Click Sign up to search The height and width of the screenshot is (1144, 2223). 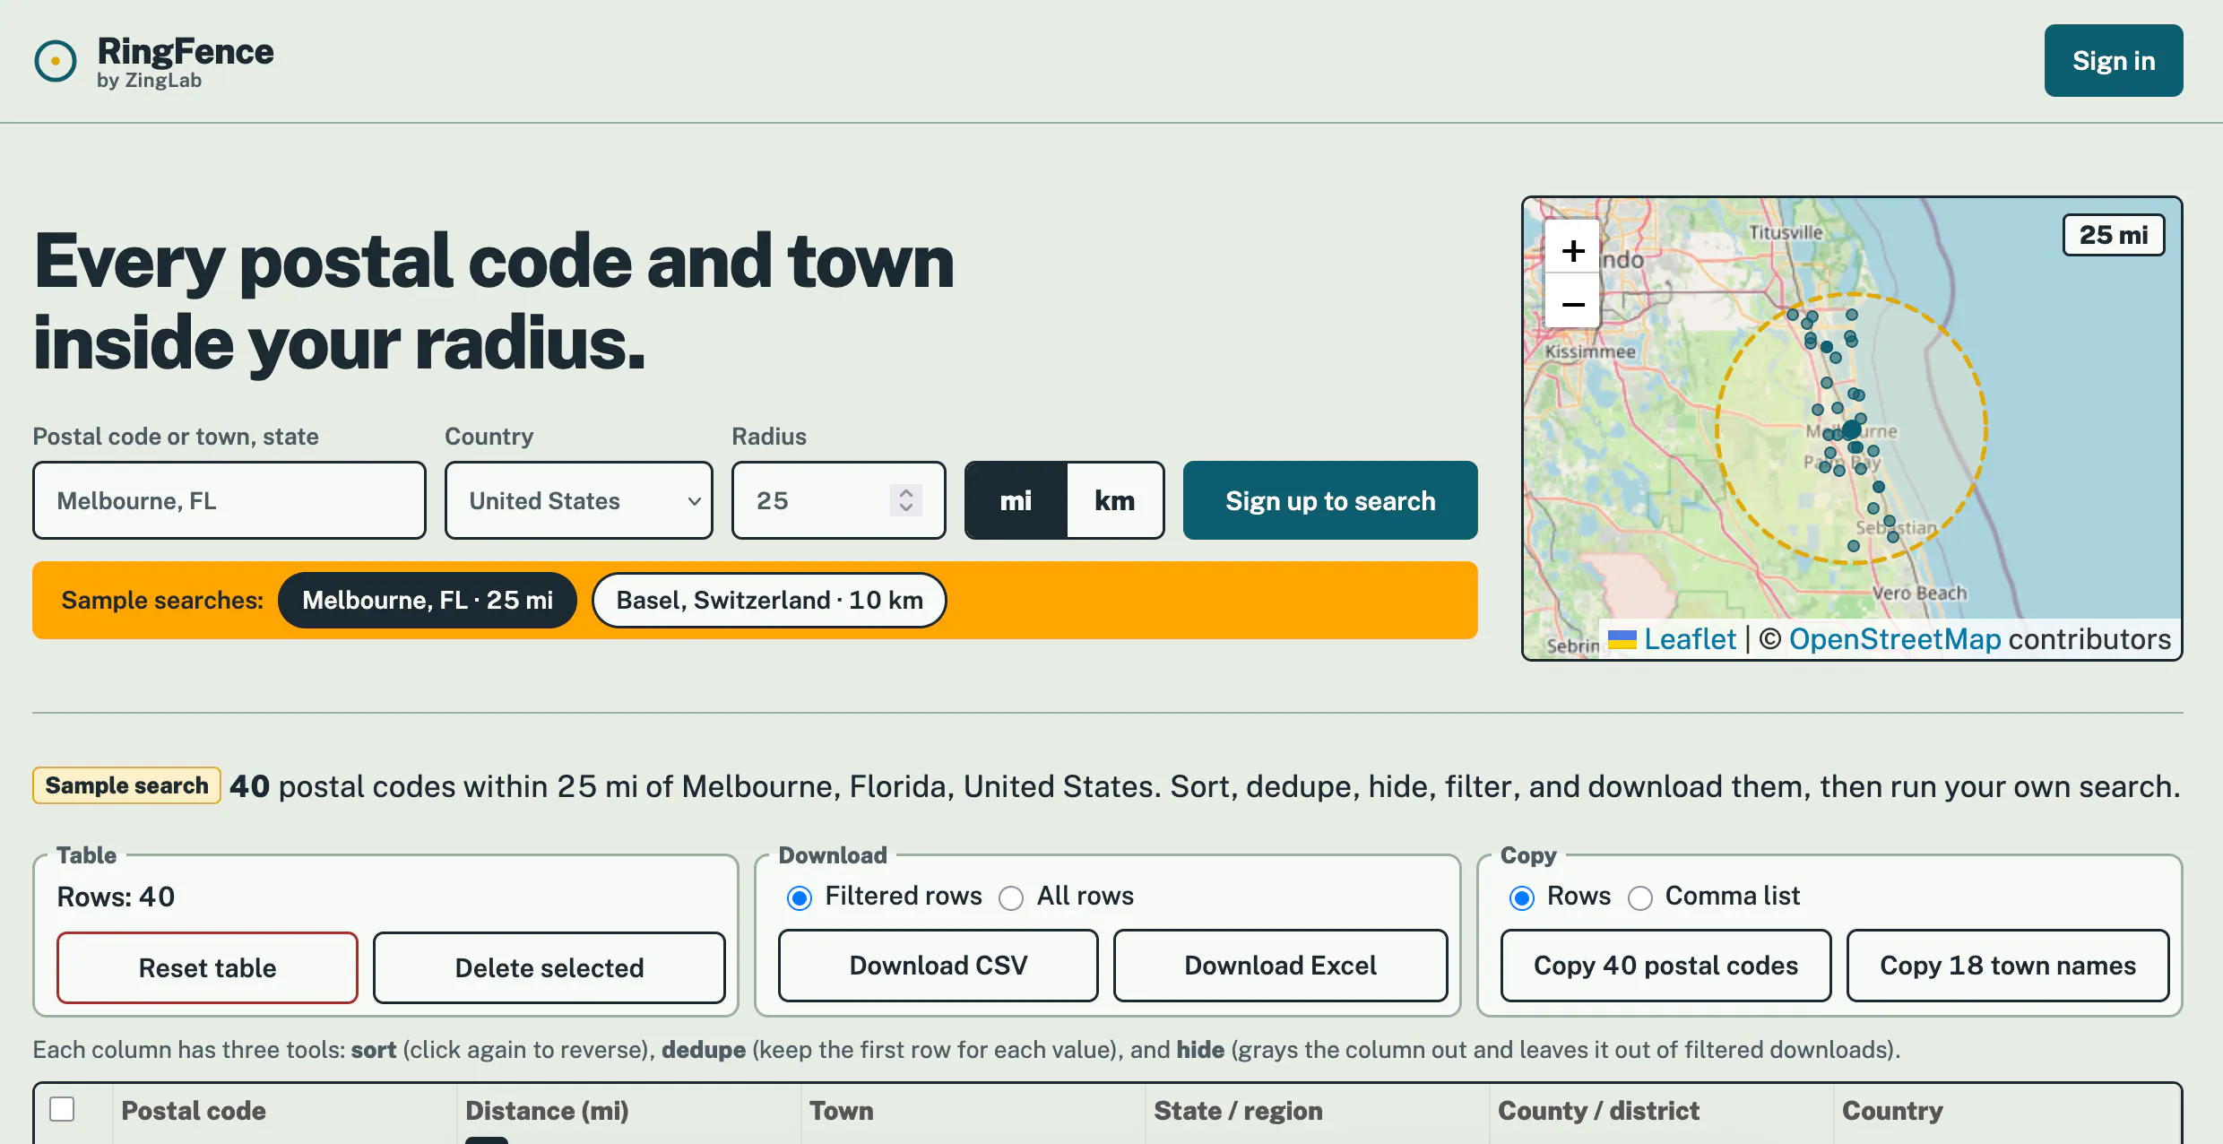(1330, 500)
